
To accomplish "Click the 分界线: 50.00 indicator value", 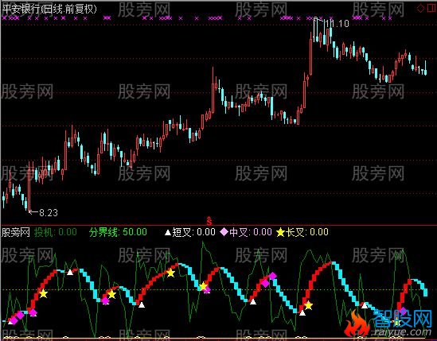I will click(x=118, y=232).
